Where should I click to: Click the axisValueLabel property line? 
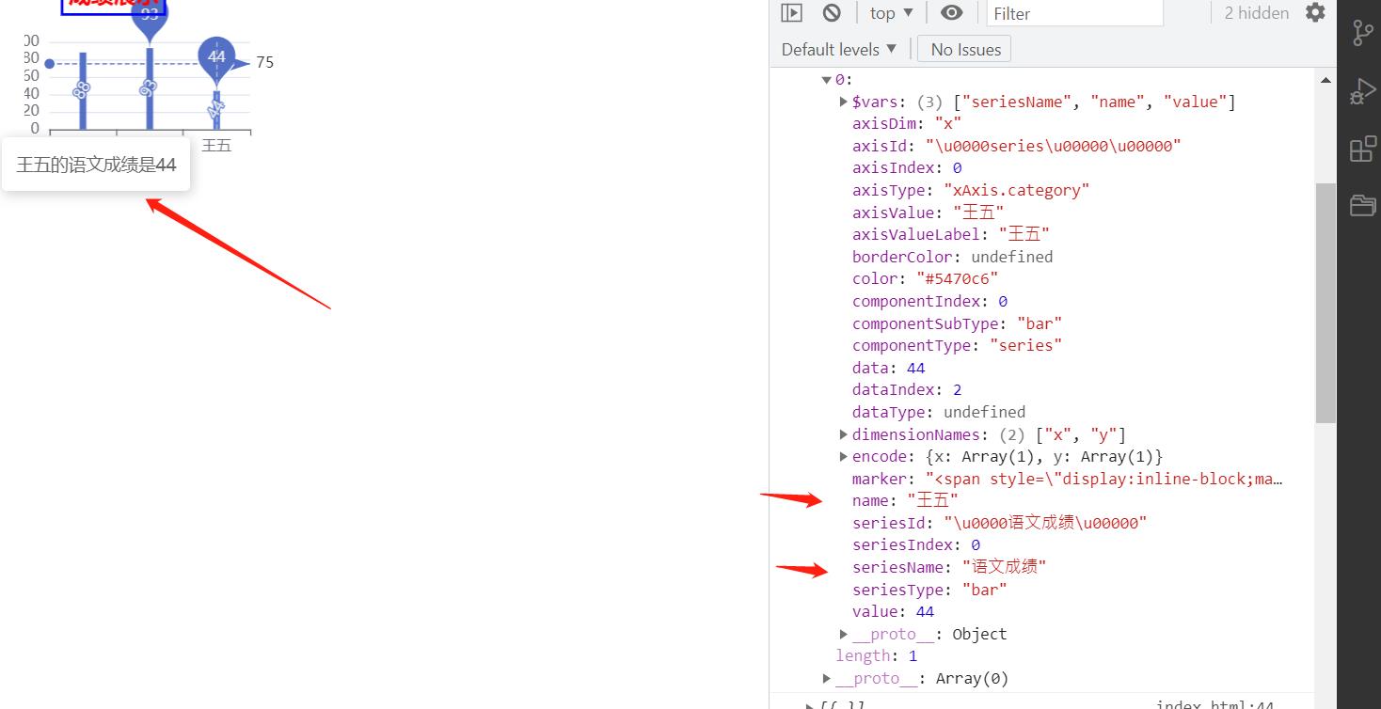951,234
